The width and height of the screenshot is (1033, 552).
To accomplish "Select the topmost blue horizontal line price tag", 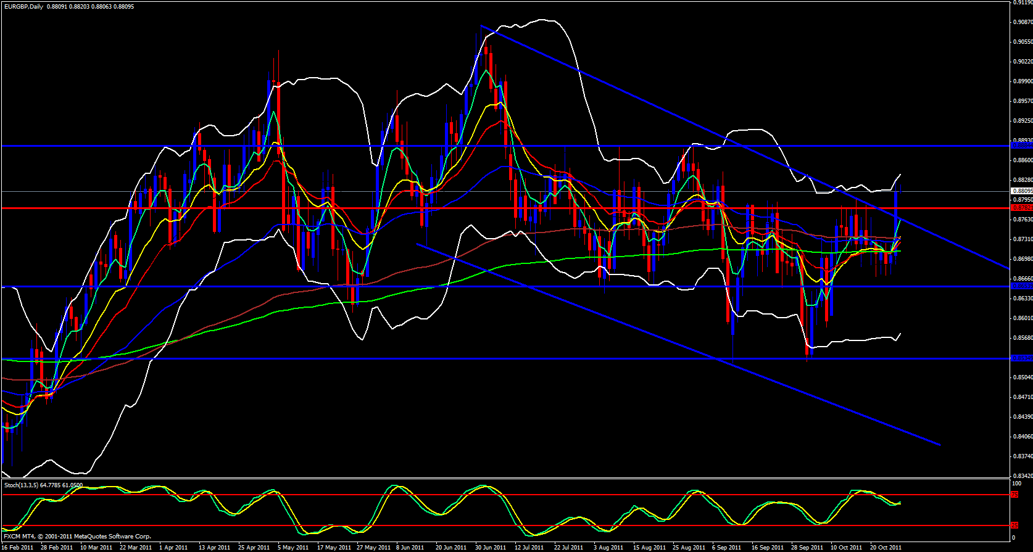I will [1022, 146].
